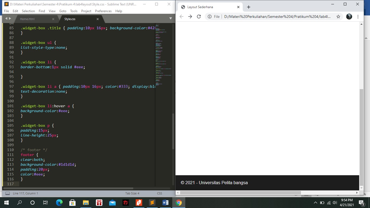Bookmark the page using the star icon
This screenshot has height=208, width=370.
coord(338,17)
